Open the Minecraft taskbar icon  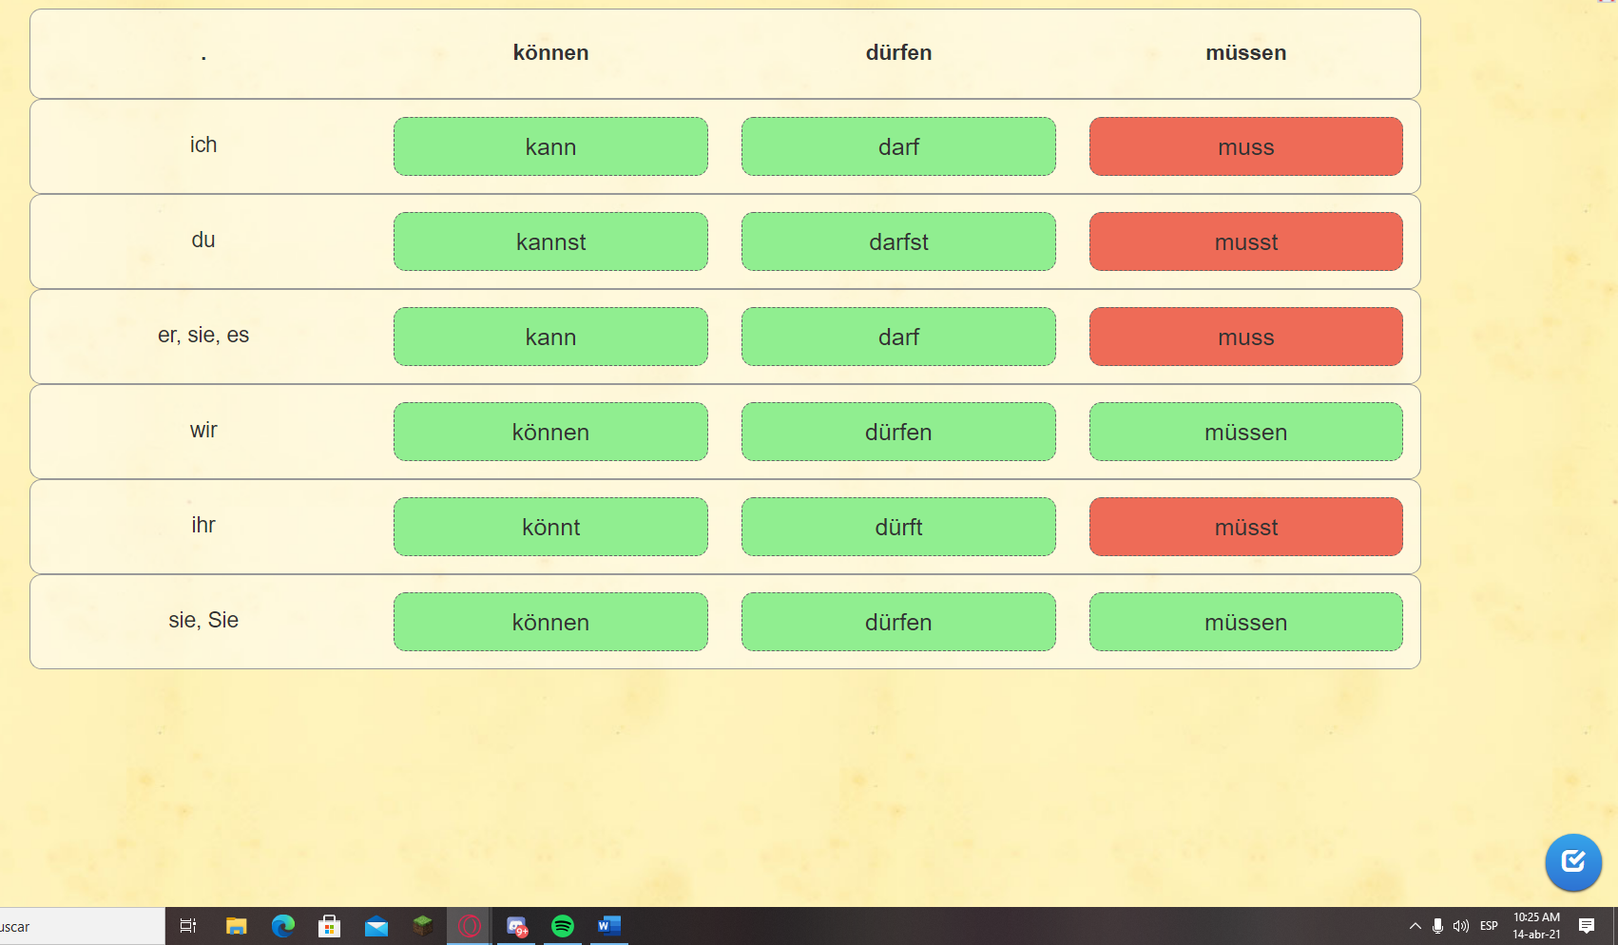pyautogui.click(x=423, y=926)
